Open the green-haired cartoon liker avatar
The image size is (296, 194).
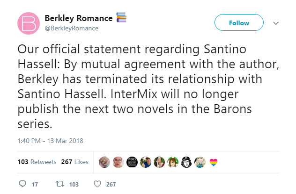pos(173,162)
